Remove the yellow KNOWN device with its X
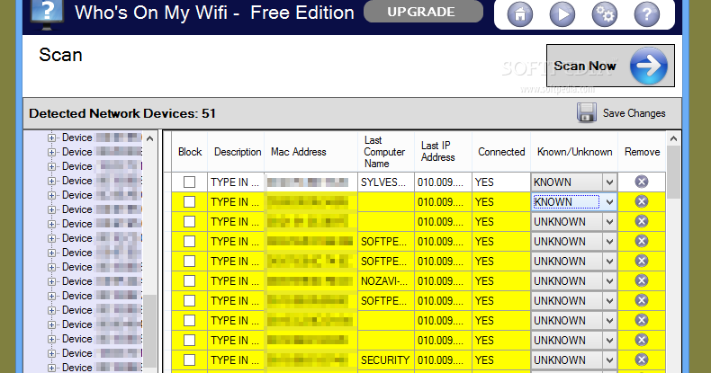This screenshot has width=711, height=373. click(641, 201)
